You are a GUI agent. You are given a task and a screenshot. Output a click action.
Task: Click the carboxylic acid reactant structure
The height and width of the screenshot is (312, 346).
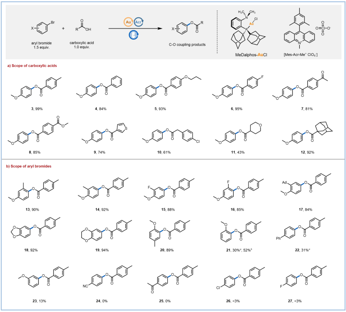[x=83, y=26]
